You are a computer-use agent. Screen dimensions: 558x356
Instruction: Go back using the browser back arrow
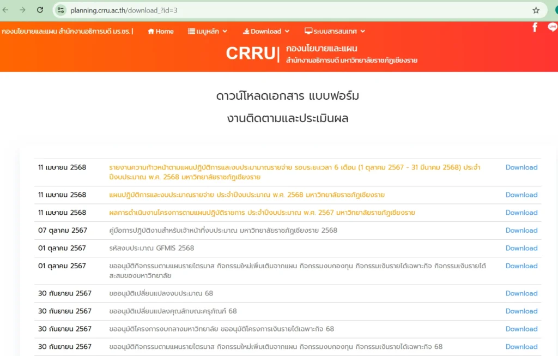(x=5, y=10)
